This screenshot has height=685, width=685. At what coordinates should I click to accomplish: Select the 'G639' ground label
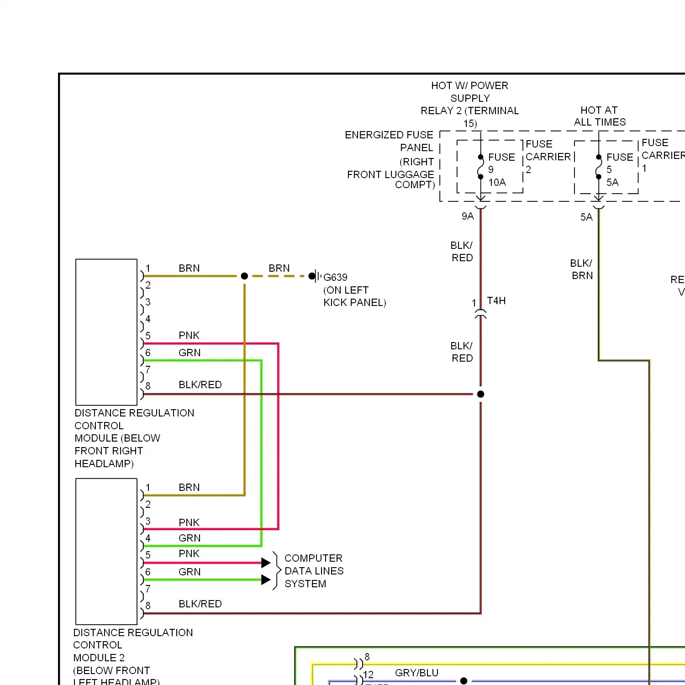[335, 277]
